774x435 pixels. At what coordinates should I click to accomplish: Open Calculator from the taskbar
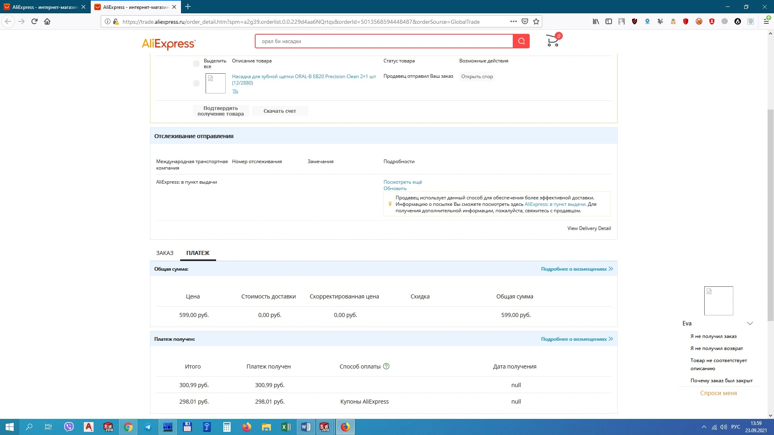pos(227,427)
